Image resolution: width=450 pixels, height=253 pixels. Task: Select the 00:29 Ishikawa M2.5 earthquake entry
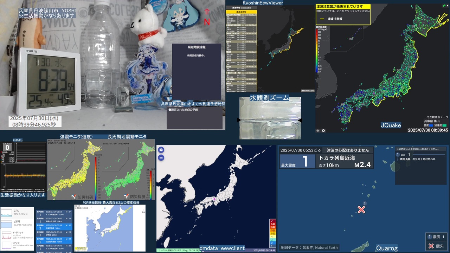coord(54,240)
